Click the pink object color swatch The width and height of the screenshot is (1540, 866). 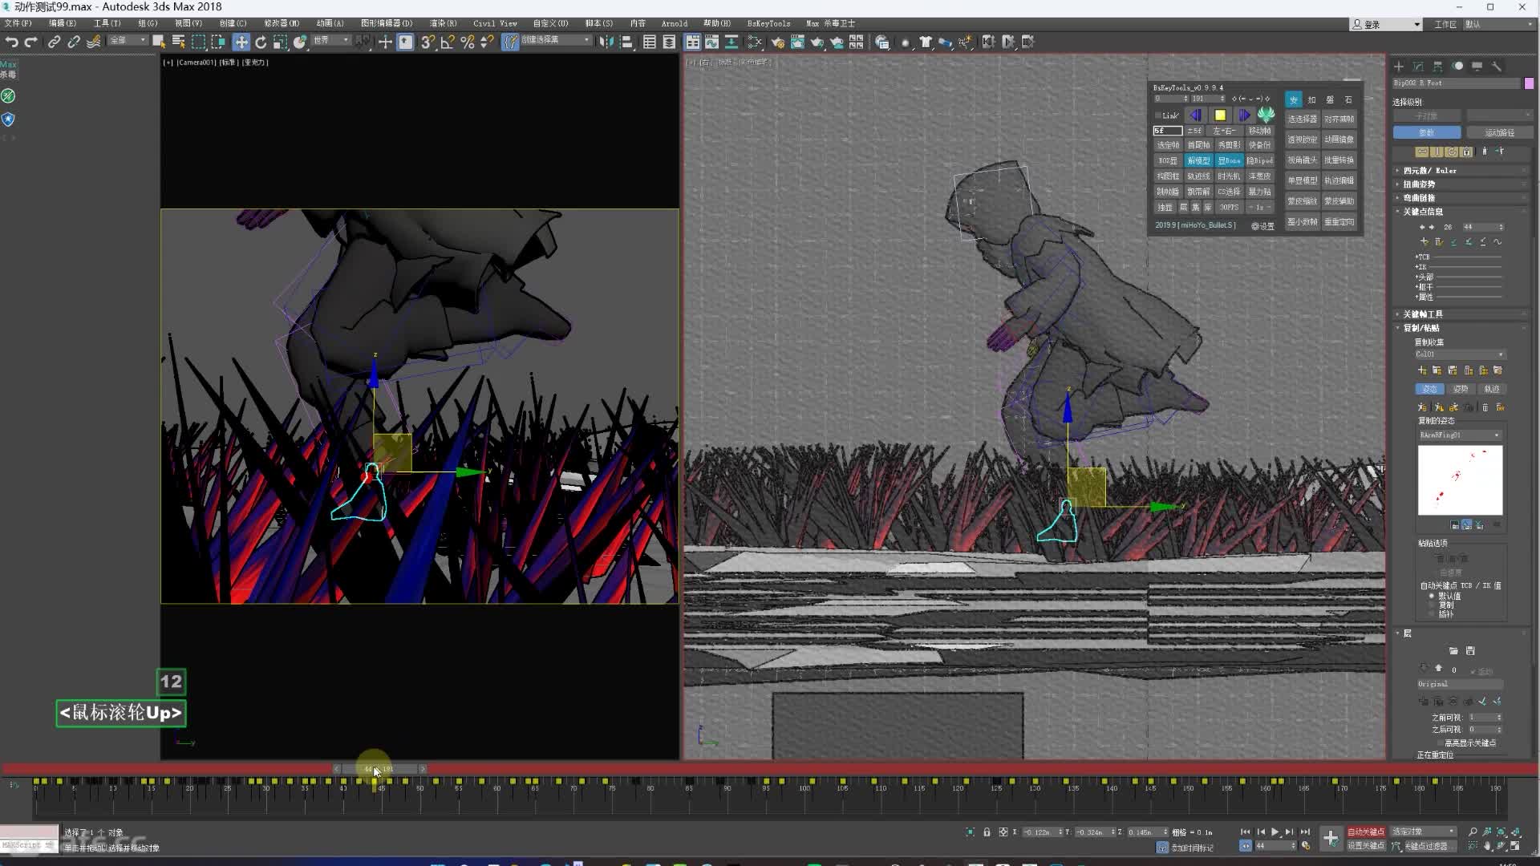[1529, 83]
